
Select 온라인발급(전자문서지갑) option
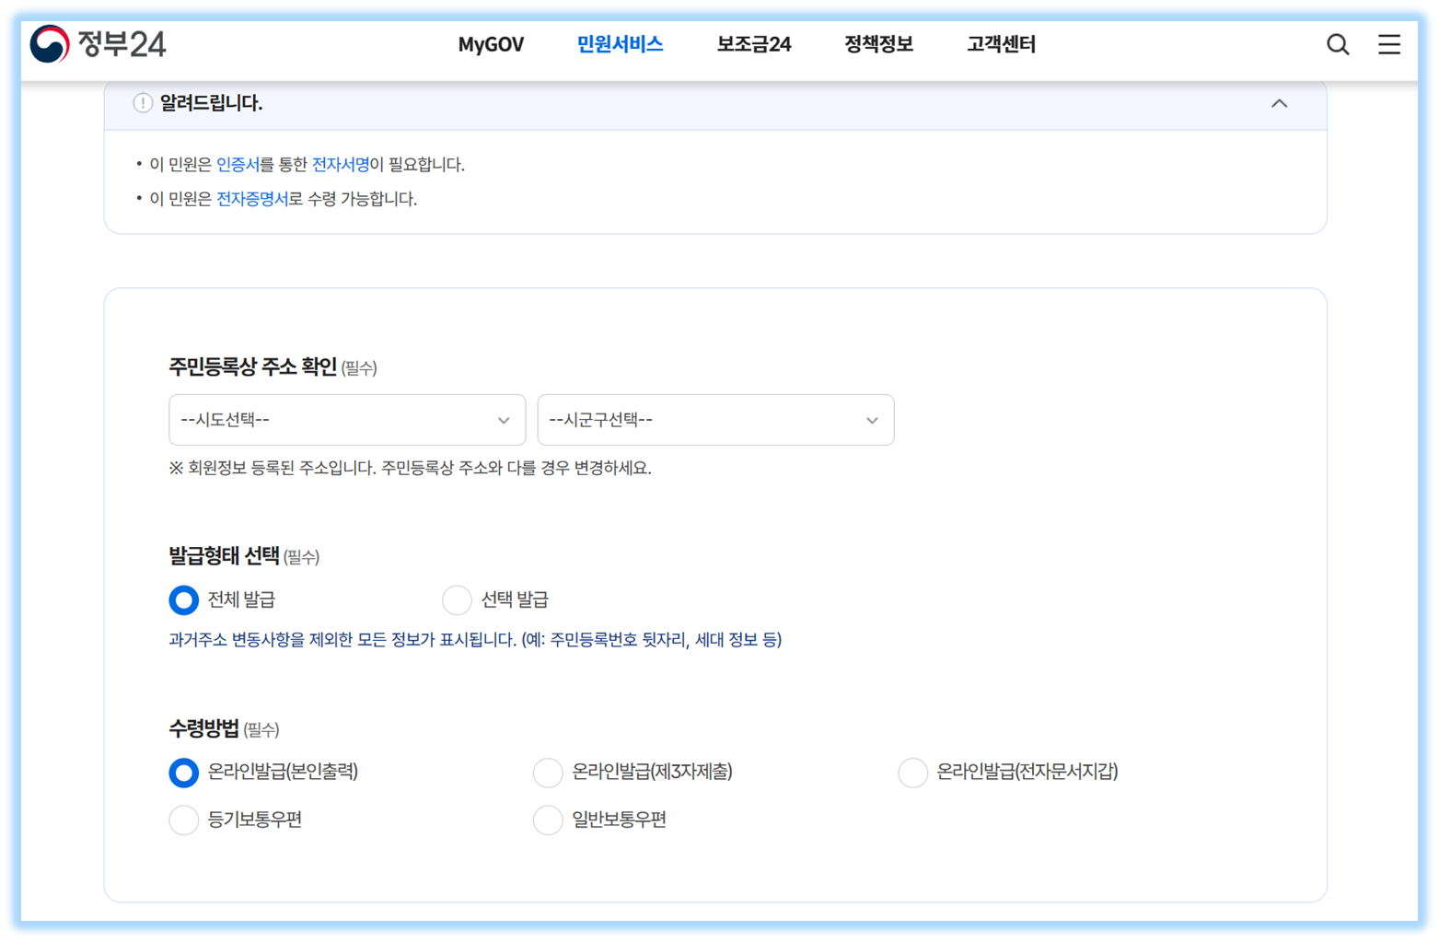[912, 773]
